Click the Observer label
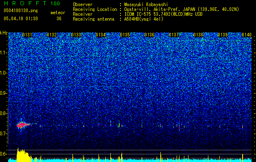256x162 pixels. click(83, 4)
